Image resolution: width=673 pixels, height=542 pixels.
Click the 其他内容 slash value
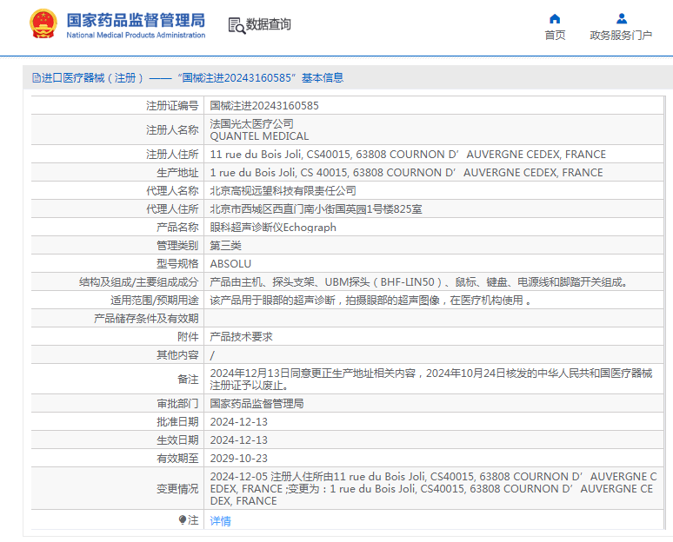[212, 355]
